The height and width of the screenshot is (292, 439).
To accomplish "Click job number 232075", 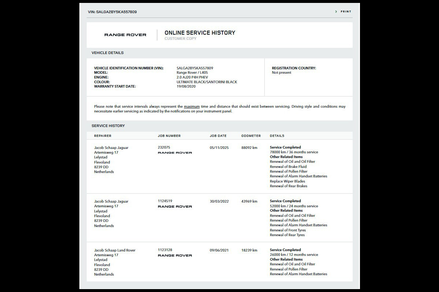I will 164,147.
